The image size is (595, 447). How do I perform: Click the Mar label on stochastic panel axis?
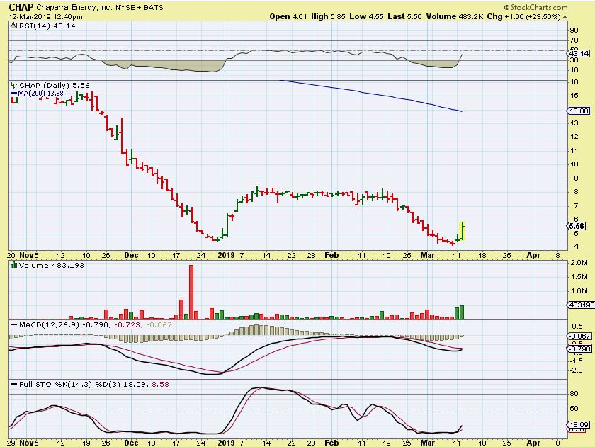click(427, 443)
